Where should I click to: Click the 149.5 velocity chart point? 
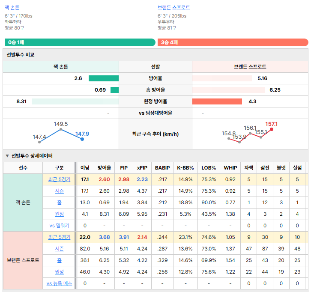pyautogui.click(x=61, y=129)
